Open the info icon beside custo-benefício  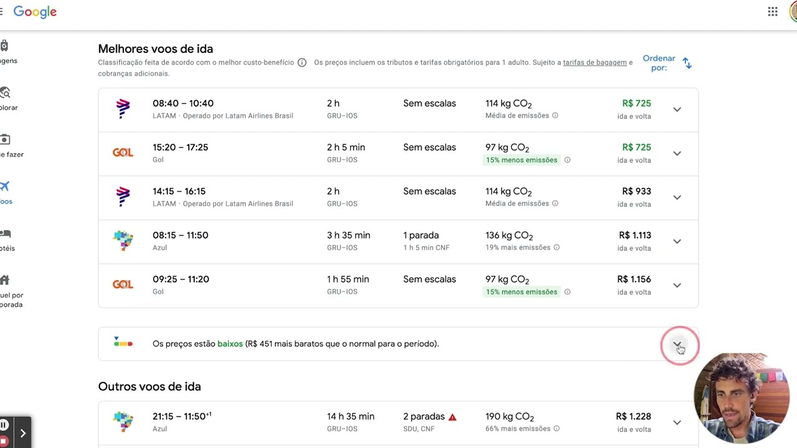coord(302,63)
